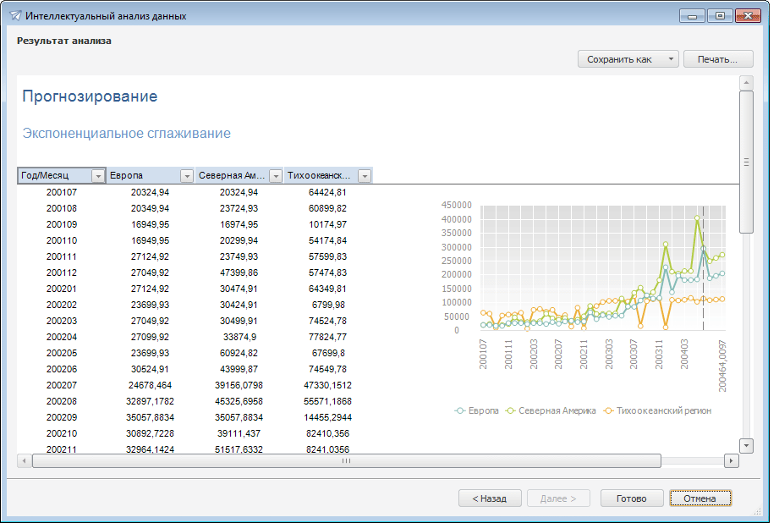Click the horizontal scrollbar right arrow
Image resolution: width=779 pixels, height=523 pixels.
[x=732, y=461]
